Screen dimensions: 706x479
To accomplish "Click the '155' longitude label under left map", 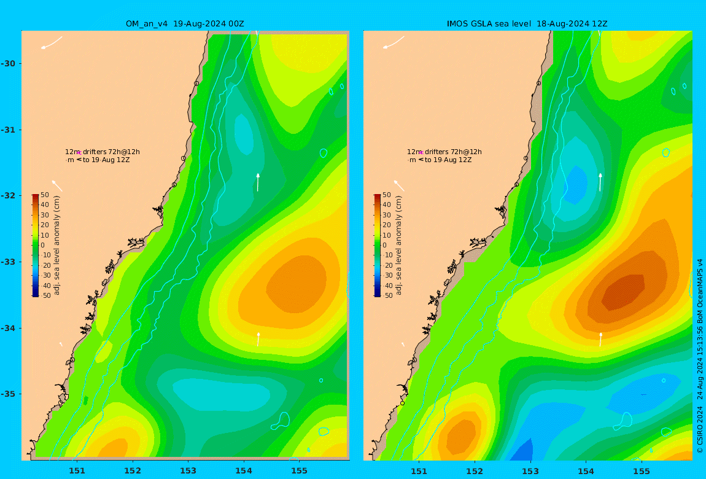I will 300,470.
